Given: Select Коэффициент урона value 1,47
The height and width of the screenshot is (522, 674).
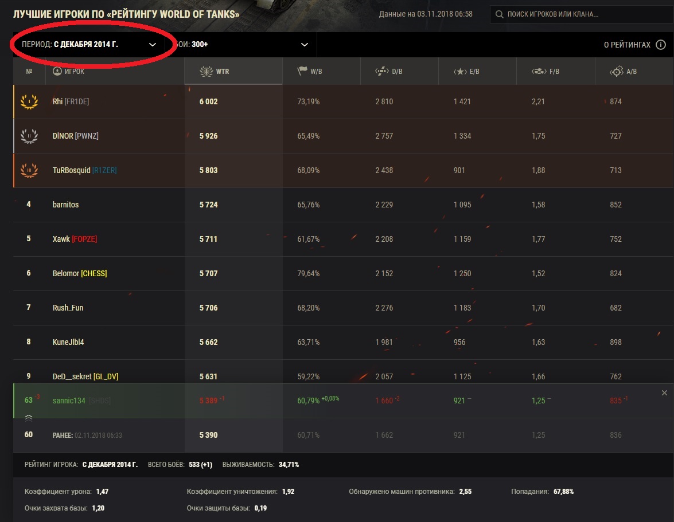Looking at the screenshot, I should [102, 492].
